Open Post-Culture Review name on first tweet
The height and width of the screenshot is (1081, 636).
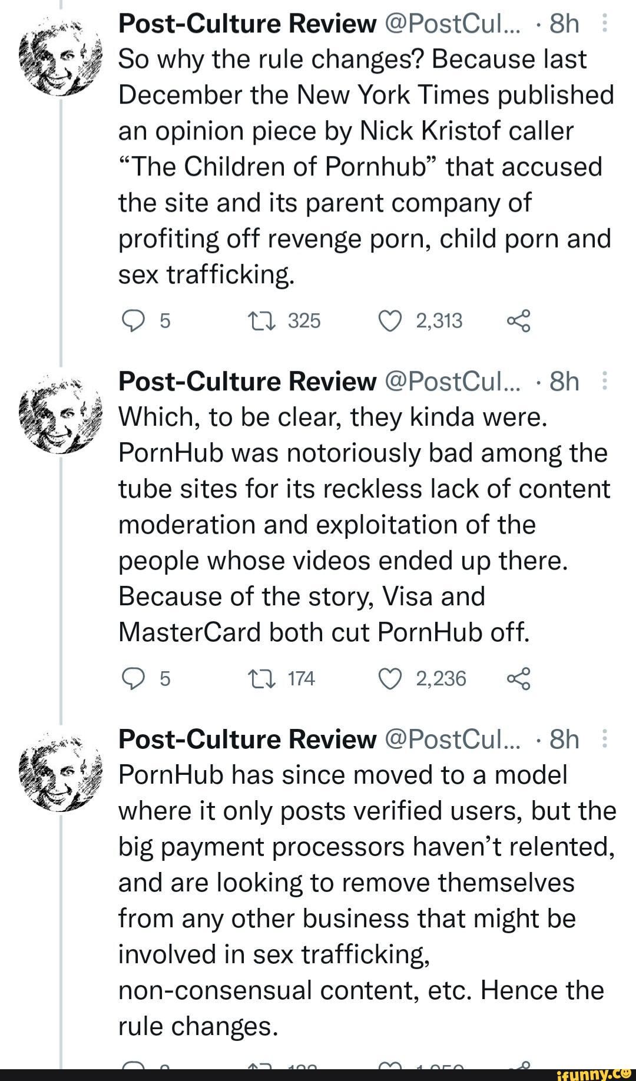(x=247, y=24)
